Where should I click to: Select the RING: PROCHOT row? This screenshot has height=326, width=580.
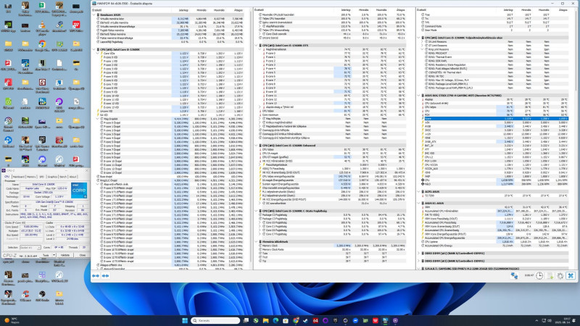497,53
